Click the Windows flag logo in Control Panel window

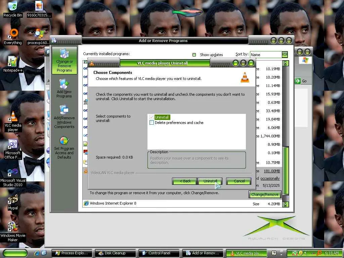[305, 60]
